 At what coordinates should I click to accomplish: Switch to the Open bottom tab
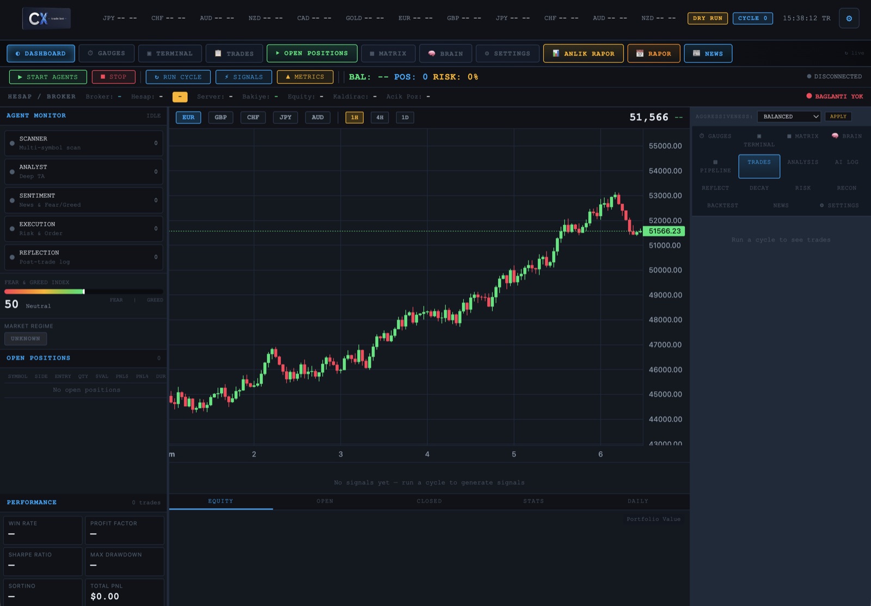point(325,501)
